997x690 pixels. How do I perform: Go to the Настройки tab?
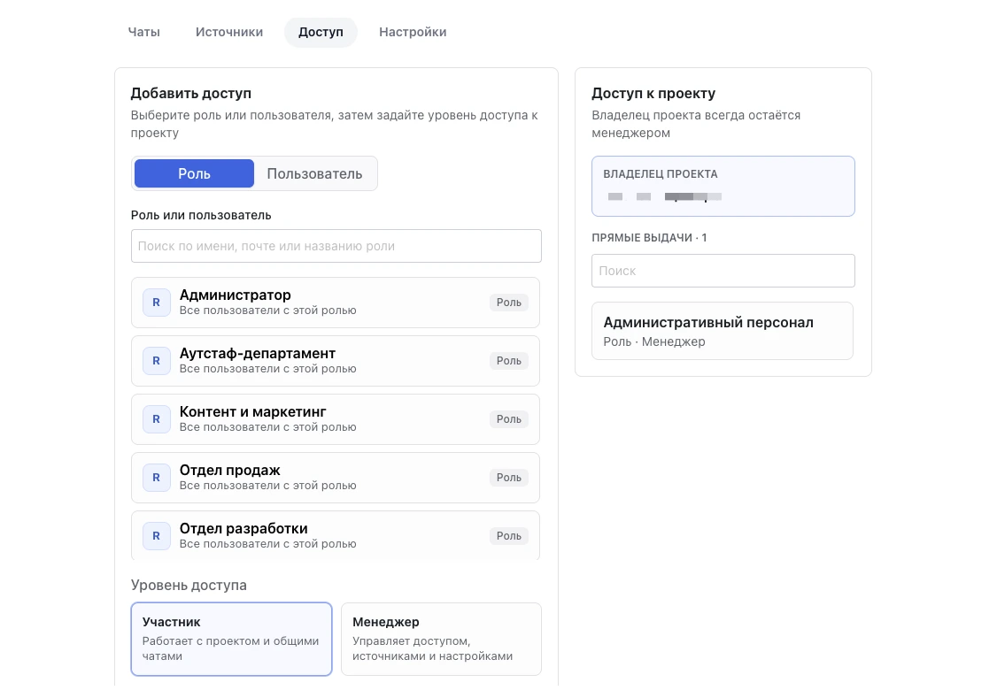click(413, 32)
